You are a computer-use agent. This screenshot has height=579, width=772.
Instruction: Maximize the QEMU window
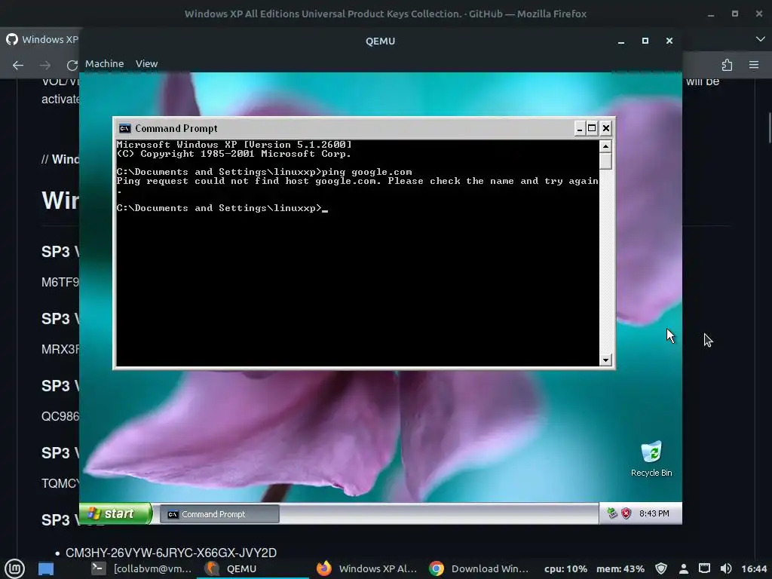click(645, 41)
